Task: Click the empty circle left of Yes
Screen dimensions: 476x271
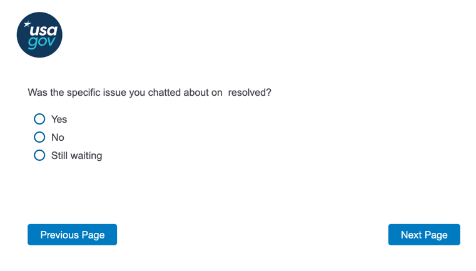Action: (39, 119)
